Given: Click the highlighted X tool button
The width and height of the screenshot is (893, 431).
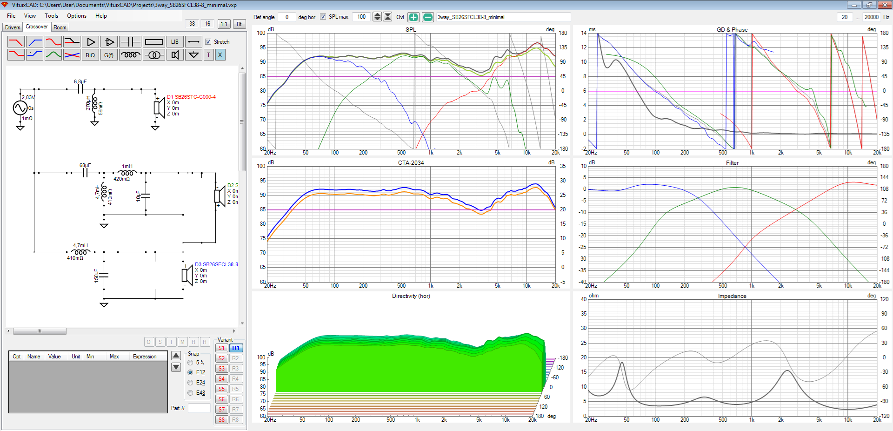Looking at the screenshot, I should point(220,55).
